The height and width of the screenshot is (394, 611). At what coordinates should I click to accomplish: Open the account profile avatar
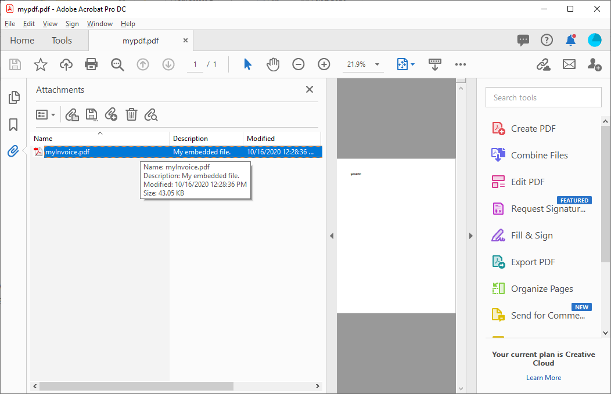point(595,40)
